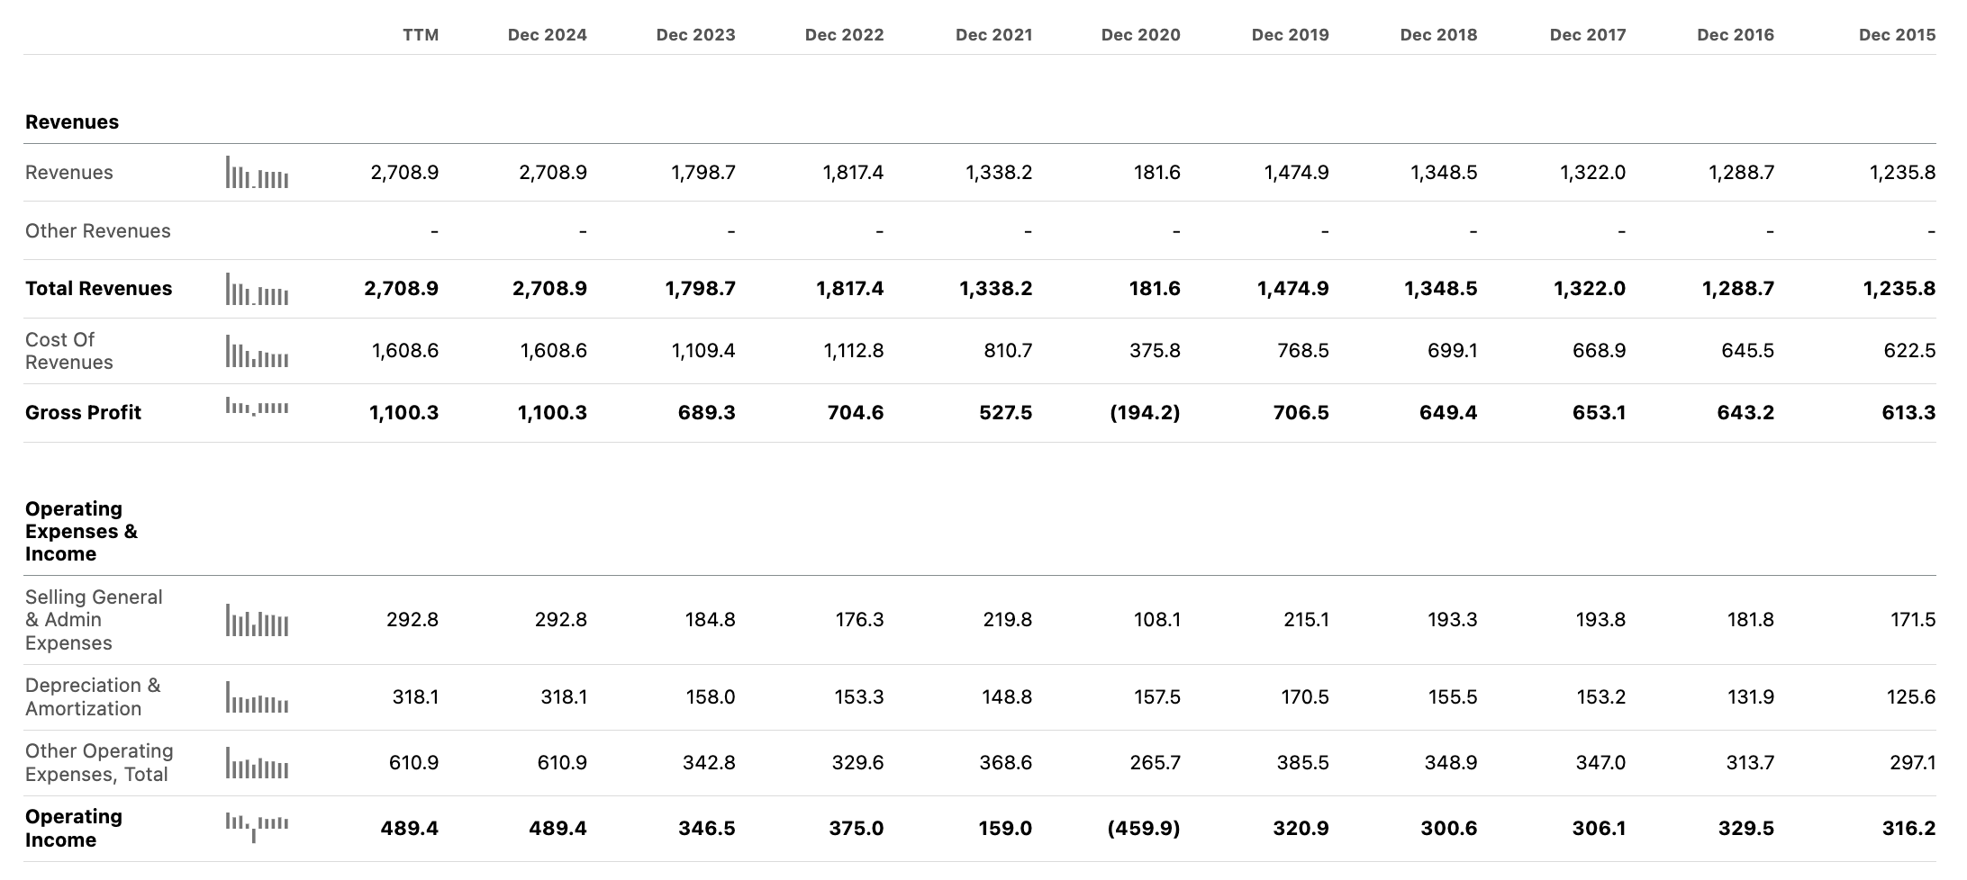Select the TTM column header

coord(421,35)
